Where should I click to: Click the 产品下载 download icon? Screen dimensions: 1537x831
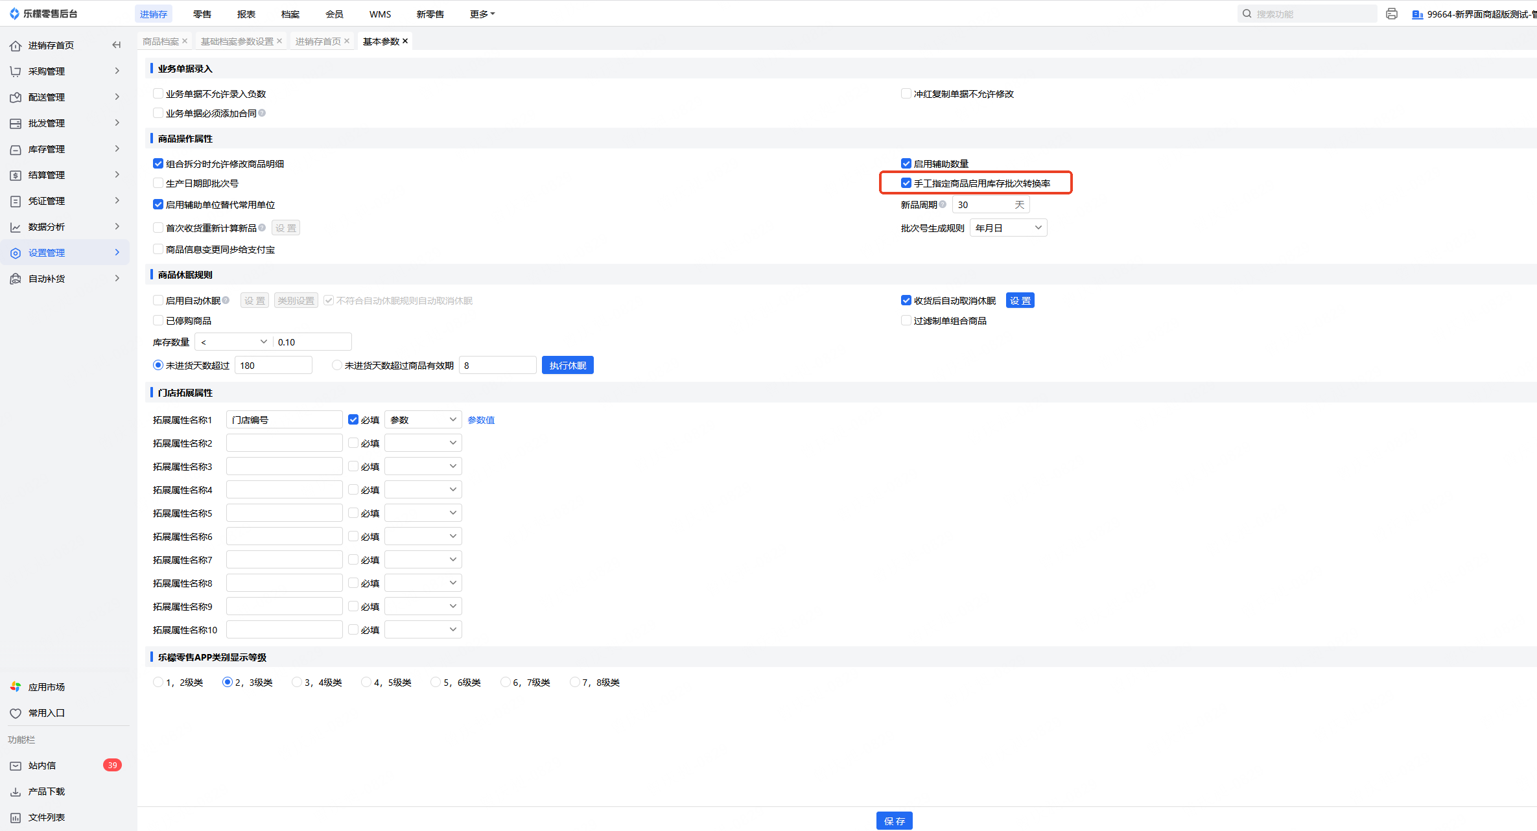point(16,791)
